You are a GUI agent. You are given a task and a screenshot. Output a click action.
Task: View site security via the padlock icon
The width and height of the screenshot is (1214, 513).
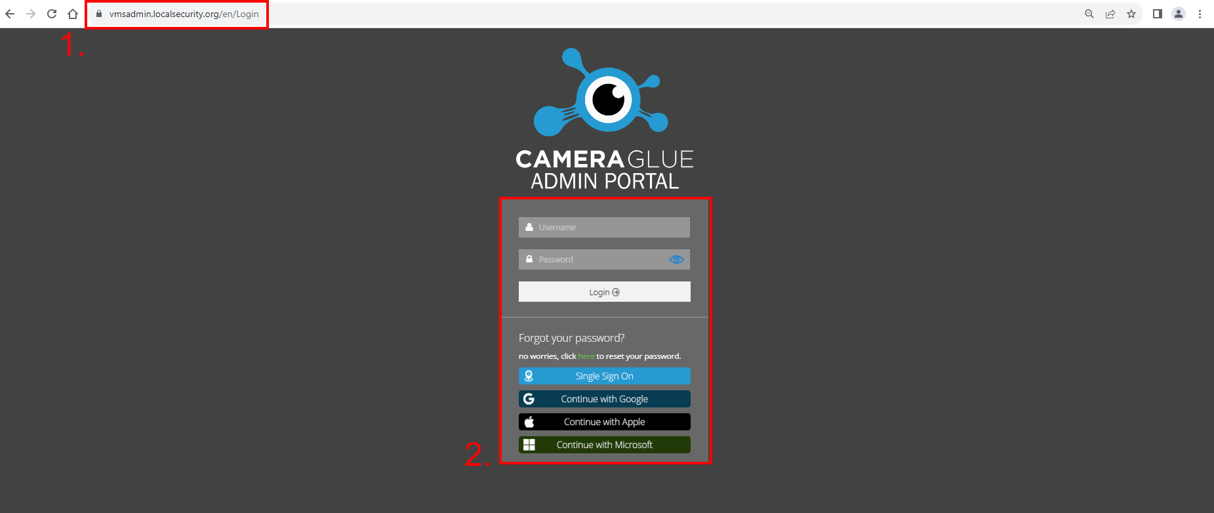[x=99, y=14]
